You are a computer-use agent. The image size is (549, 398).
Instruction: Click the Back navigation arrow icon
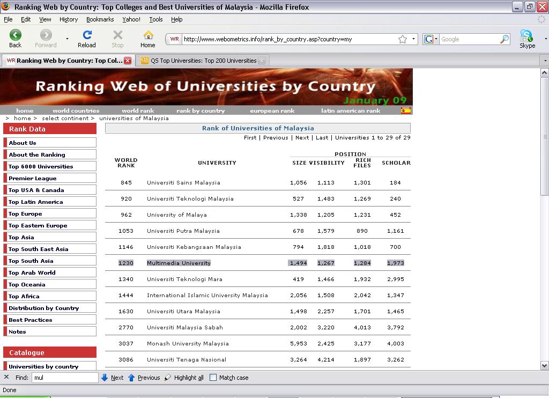15,35
